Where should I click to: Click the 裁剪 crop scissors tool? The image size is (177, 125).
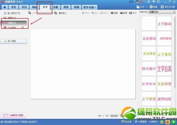coord(124,13)
